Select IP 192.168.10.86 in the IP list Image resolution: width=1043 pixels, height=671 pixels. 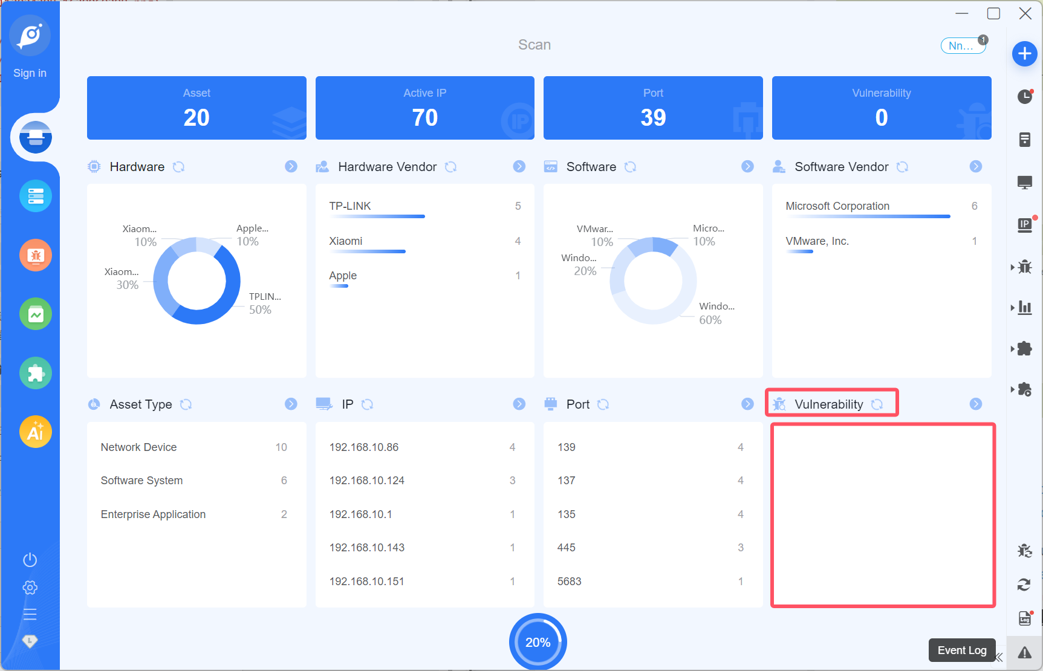click(364, 447)
